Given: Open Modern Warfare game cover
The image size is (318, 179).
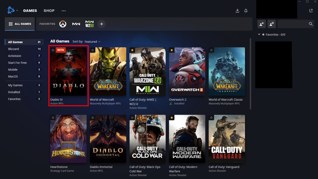Looking at the screenshot, I should coord(187,139).
